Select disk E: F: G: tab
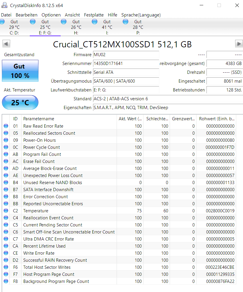Viewport: 243px width, 292px height. 45,27
